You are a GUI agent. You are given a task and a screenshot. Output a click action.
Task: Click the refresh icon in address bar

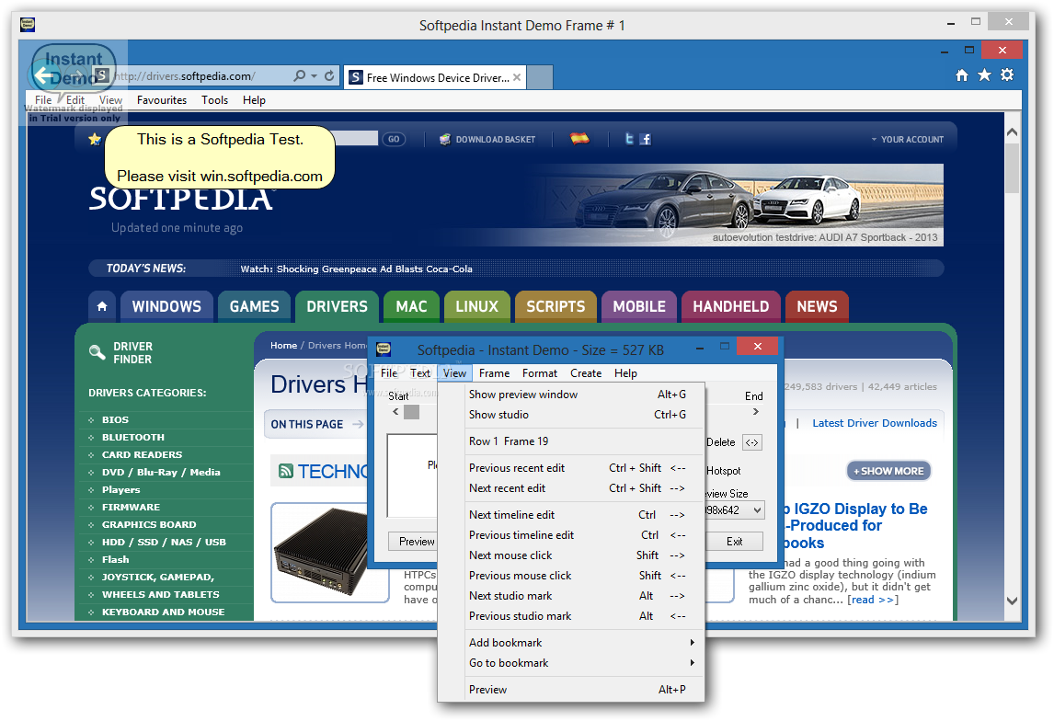coord(329,76)
